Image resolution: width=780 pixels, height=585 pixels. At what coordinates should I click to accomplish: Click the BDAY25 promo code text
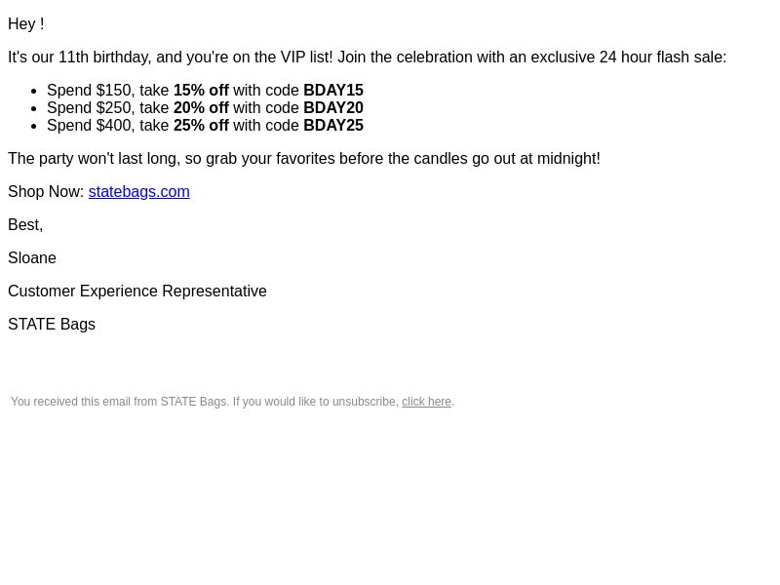pyautogui.click(x=333, y=126)
